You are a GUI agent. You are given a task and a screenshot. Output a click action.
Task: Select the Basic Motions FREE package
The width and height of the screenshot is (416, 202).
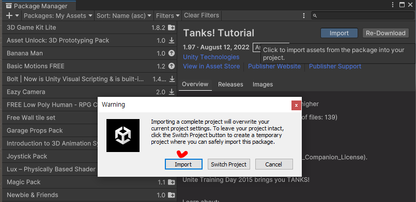tap(89, 66)
